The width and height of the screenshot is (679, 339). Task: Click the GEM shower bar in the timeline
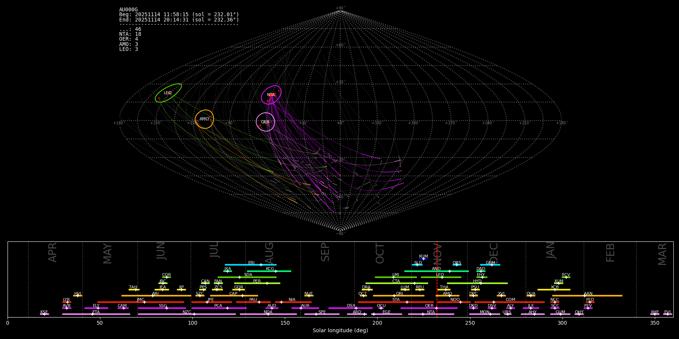click(x=490, y=265)
